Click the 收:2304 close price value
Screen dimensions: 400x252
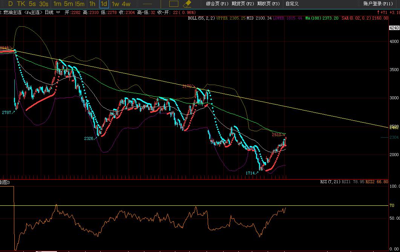pos(127,12)
